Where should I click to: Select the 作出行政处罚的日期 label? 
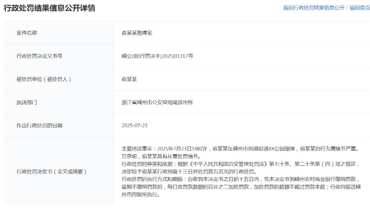39,125
